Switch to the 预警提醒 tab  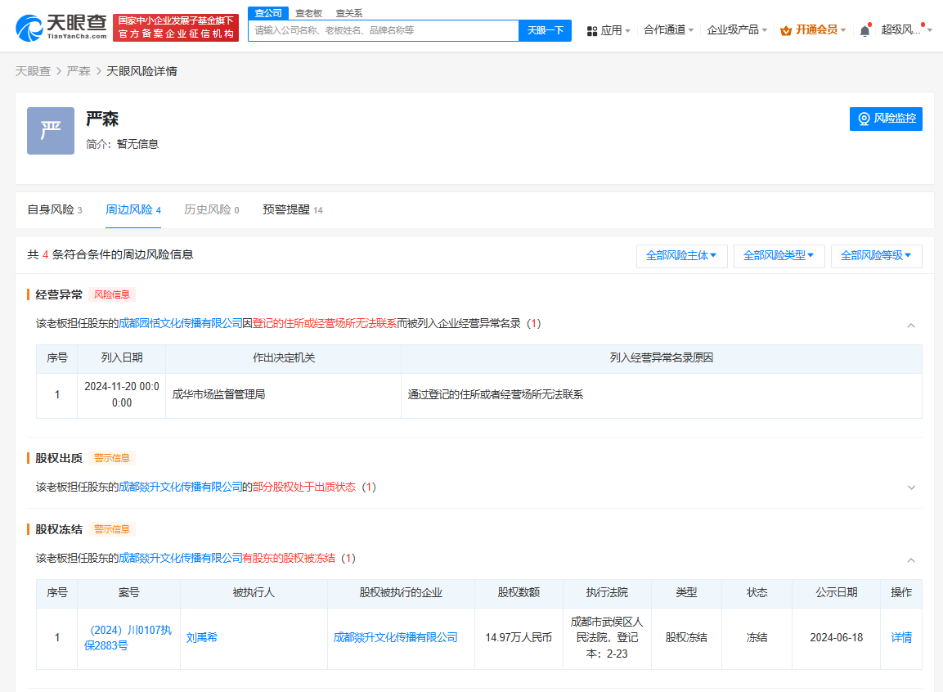[x=292, y=210]
